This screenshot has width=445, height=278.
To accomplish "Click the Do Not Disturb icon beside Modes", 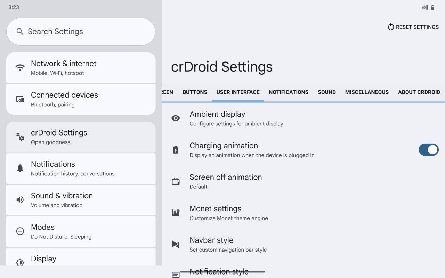I will click(x=20, y=231).
